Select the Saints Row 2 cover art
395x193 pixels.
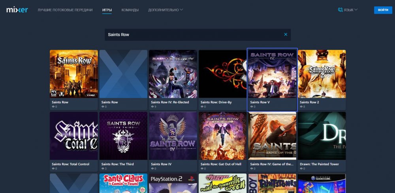tap(322, 74)
